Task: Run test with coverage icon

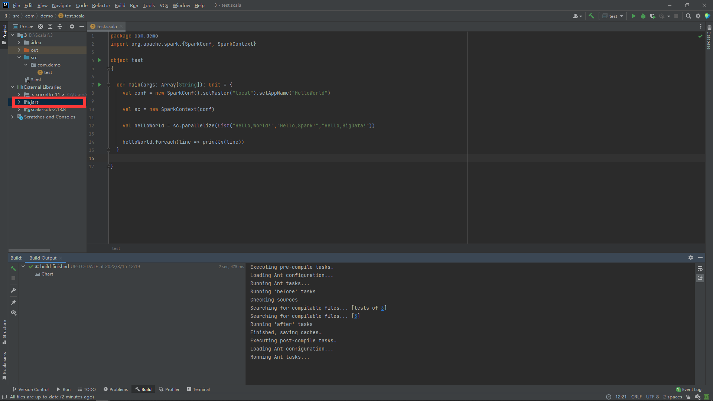Action: pyautogui.click(x=652, y=16)
